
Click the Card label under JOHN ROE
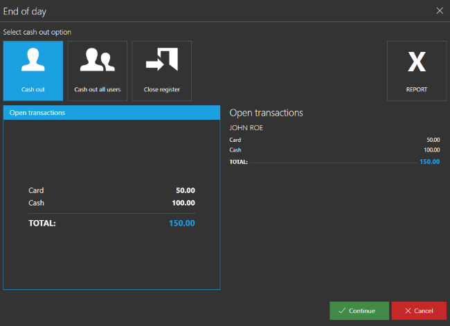[235, 140]
